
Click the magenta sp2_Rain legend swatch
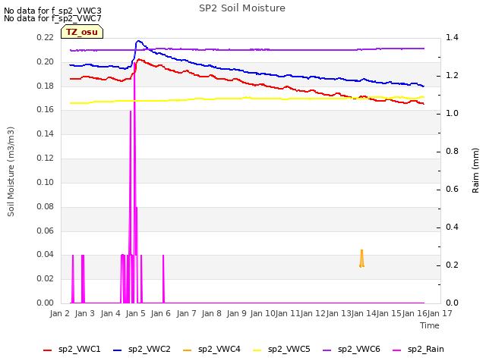click(x=396, y=350)
